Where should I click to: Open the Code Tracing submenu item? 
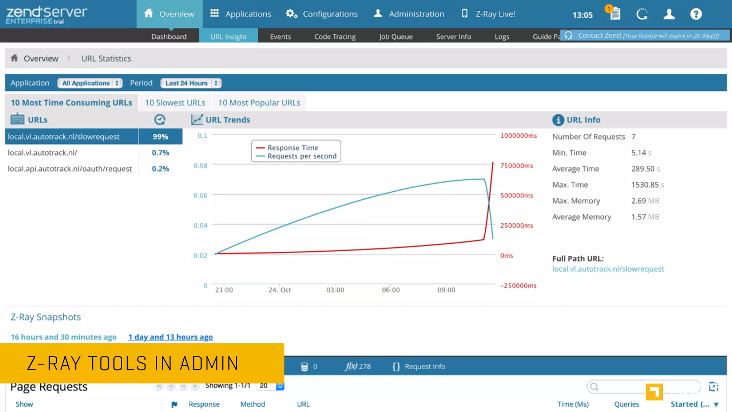(x=335, y=36)
